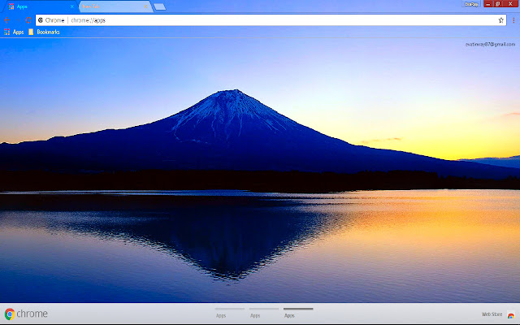Click the address bar showing chrome://apps
Screen dimensions: 520x325
[271, 20]
